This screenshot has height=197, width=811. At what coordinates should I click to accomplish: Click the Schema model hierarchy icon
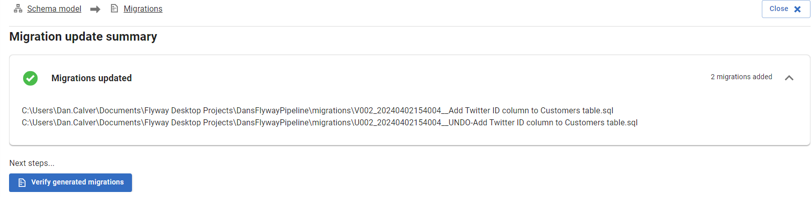coord(18,9)
